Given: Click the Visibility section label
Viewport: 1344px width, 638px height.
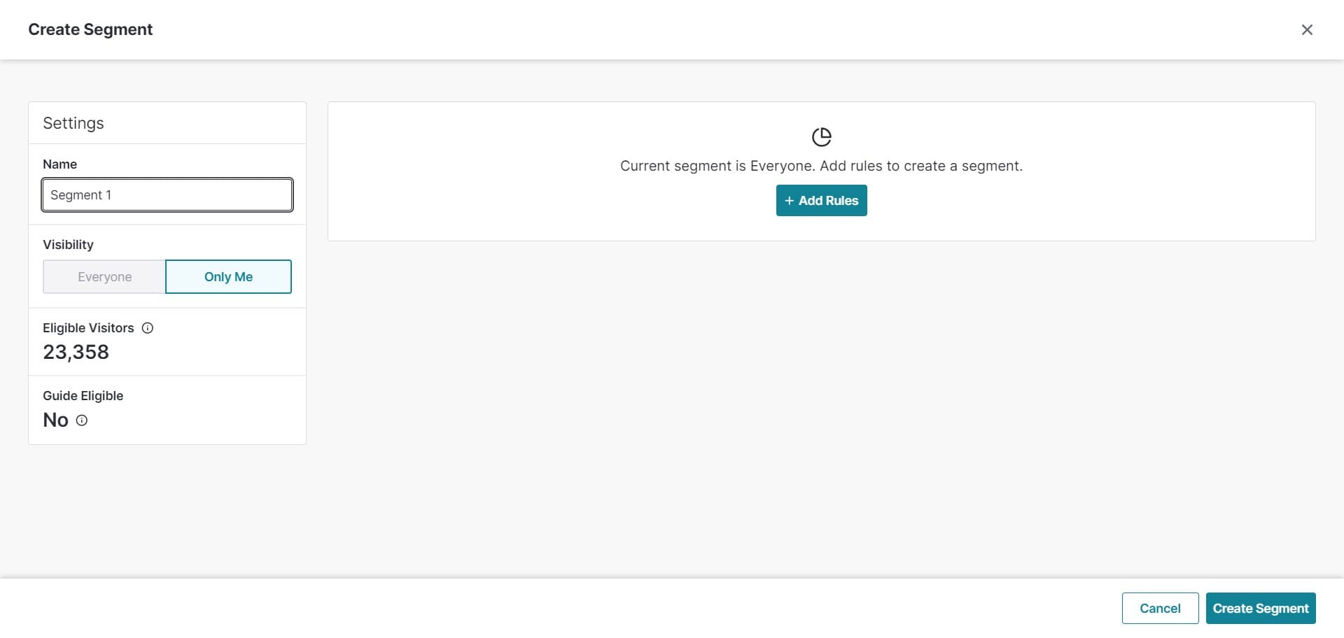Looking at the screenshot, I should click(68, 245).
